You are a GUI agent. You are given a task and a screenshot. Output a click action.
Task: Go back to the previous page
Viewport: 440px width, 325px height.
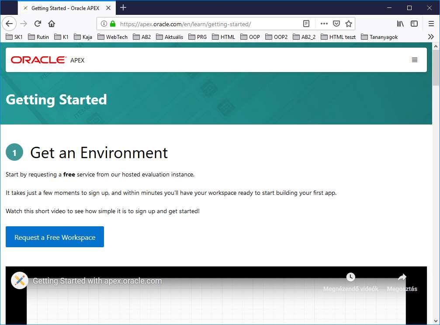click(9, 24)
